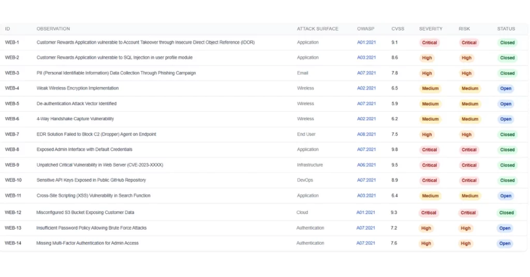Click the Open status badge for WEB-4
Screen dimensions: 530x277
point(506,88)
